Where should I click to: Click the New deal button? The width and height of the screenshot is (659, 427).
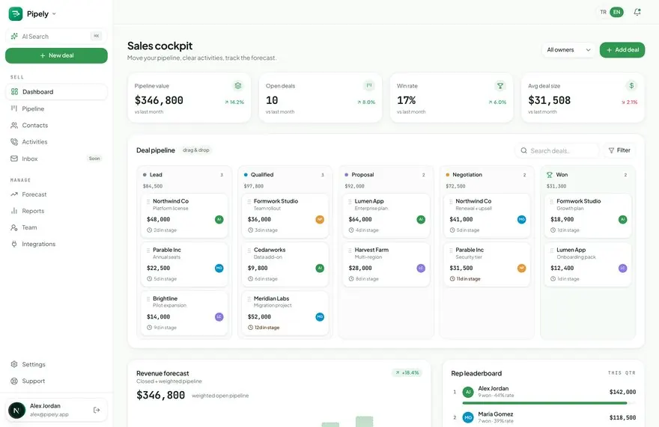pos(56,55)
